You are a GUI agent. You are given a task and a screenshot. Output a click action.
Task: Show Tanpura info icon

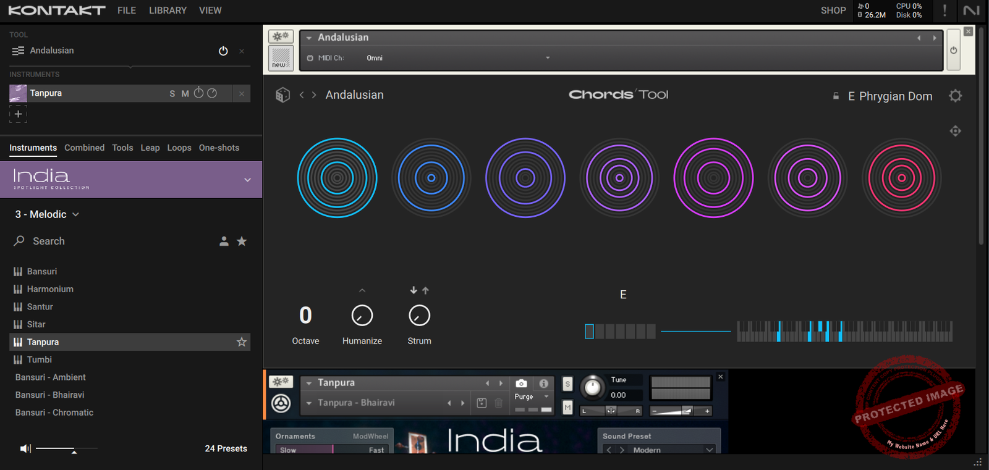pyautogui.click(x=543, y=384)
